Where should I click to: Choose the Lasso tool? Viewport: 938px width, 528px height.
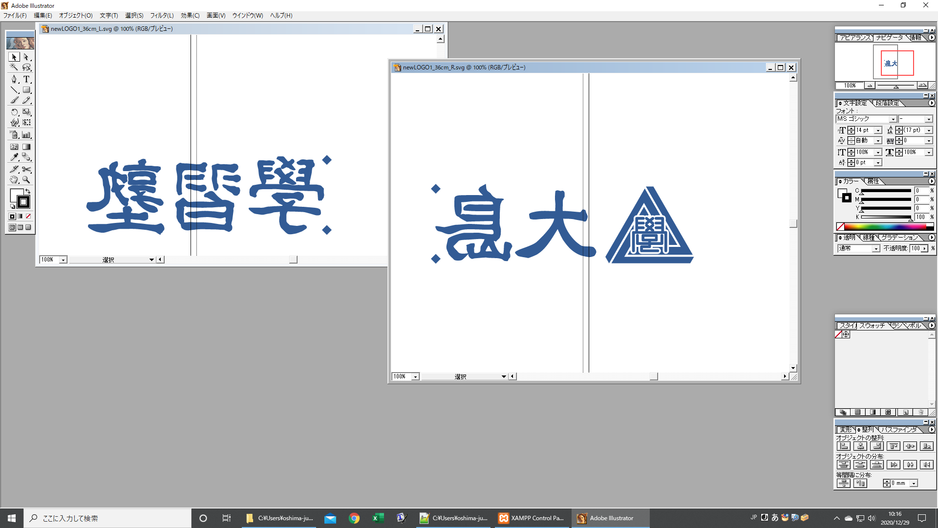[x=27, y=67]
